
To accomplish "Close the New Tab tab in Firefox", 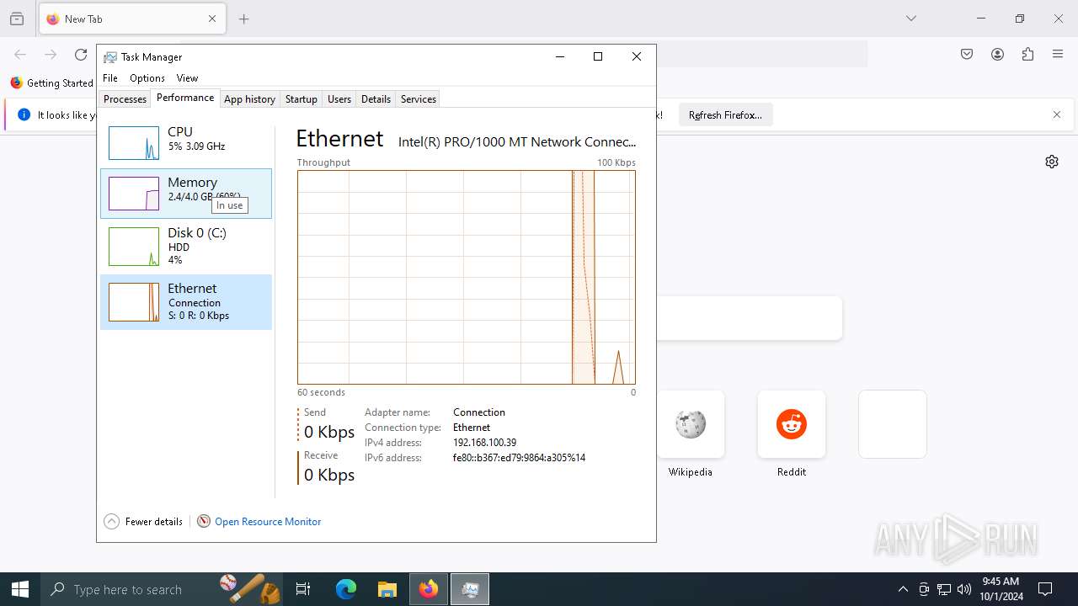I will click(x=212, y=19).
